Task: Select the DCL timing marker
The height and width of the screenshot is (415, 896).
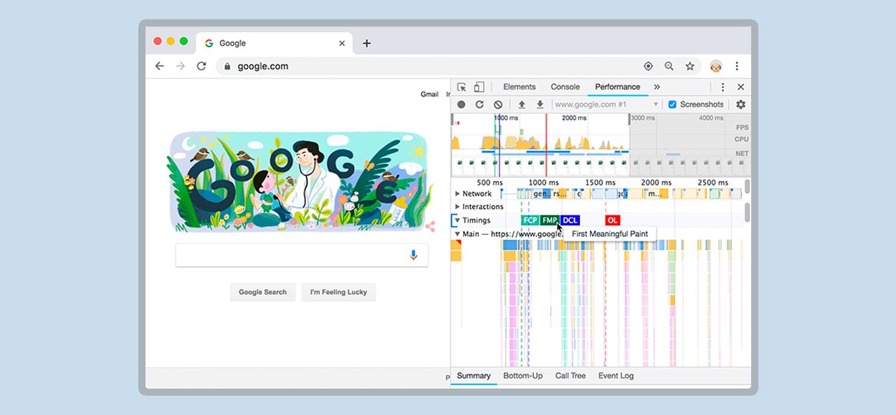Action: 570,220
